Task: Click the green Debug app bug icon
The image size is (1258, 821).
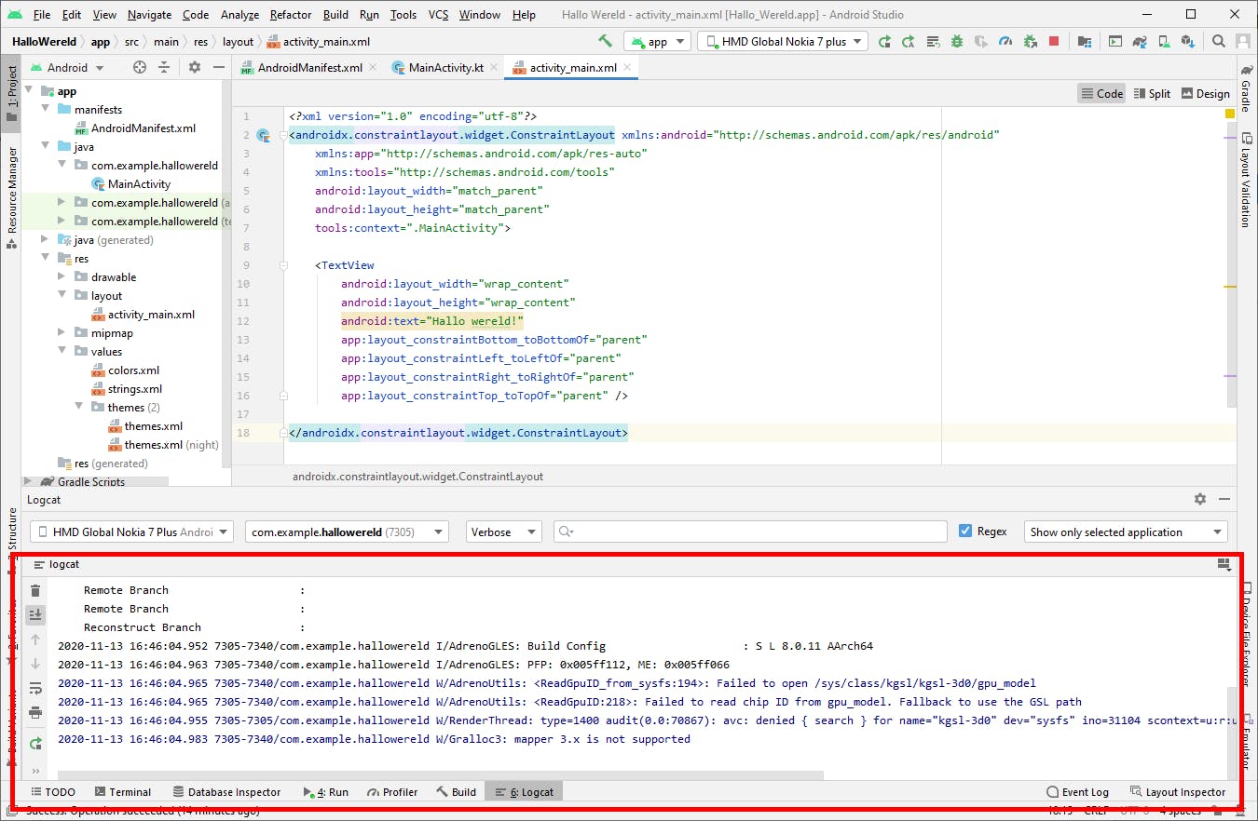Action: (957, 41)
